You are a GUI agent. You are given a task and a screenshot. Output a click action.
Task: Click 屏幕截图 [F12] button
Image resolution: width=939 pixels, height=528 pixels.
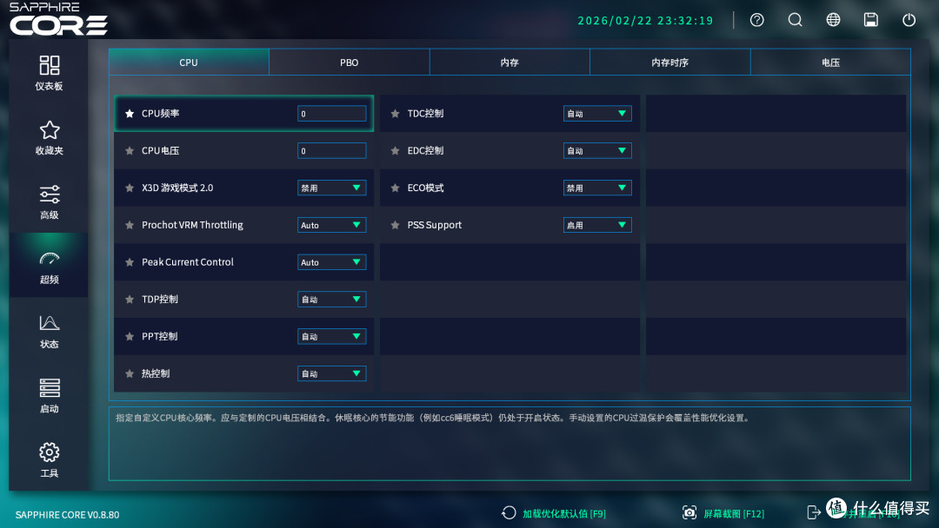point(723,513)
